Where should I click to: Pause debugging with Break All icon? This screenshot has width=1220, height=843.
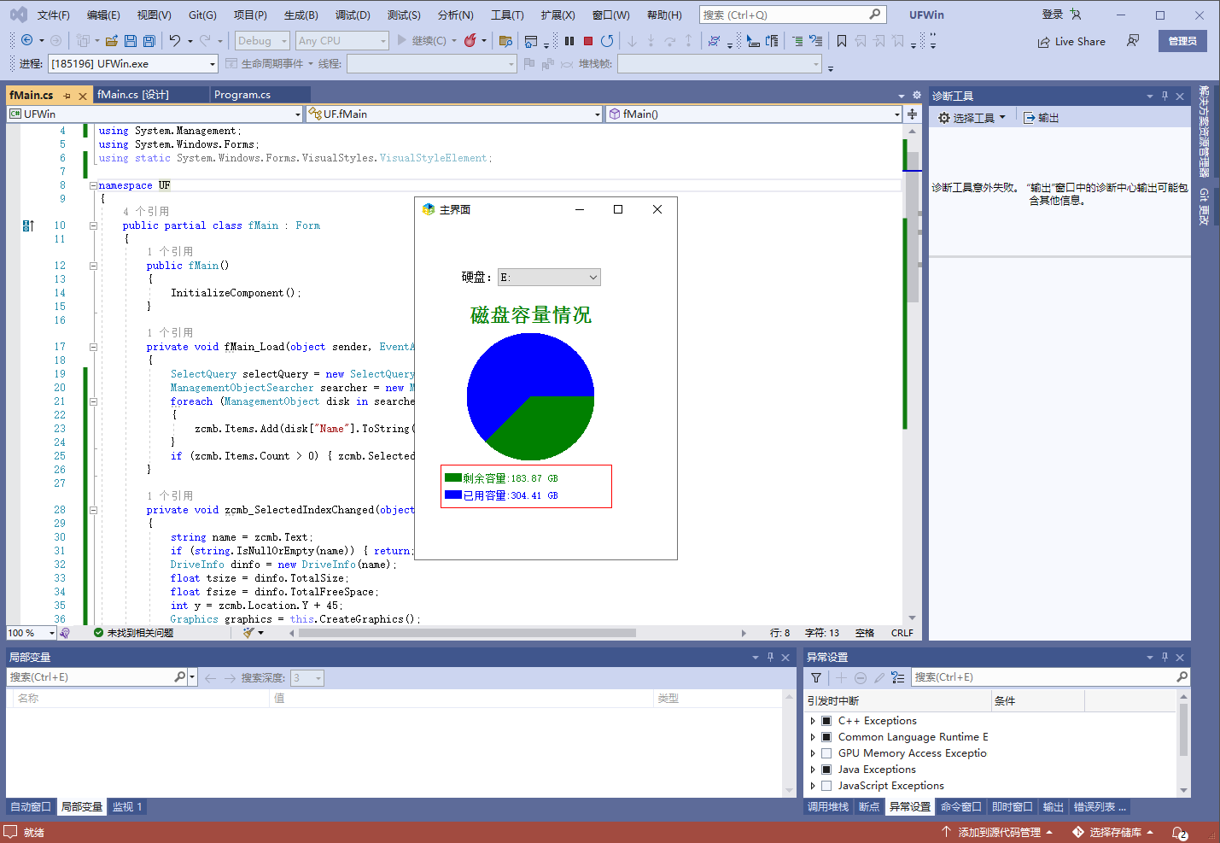coord(569,40)
